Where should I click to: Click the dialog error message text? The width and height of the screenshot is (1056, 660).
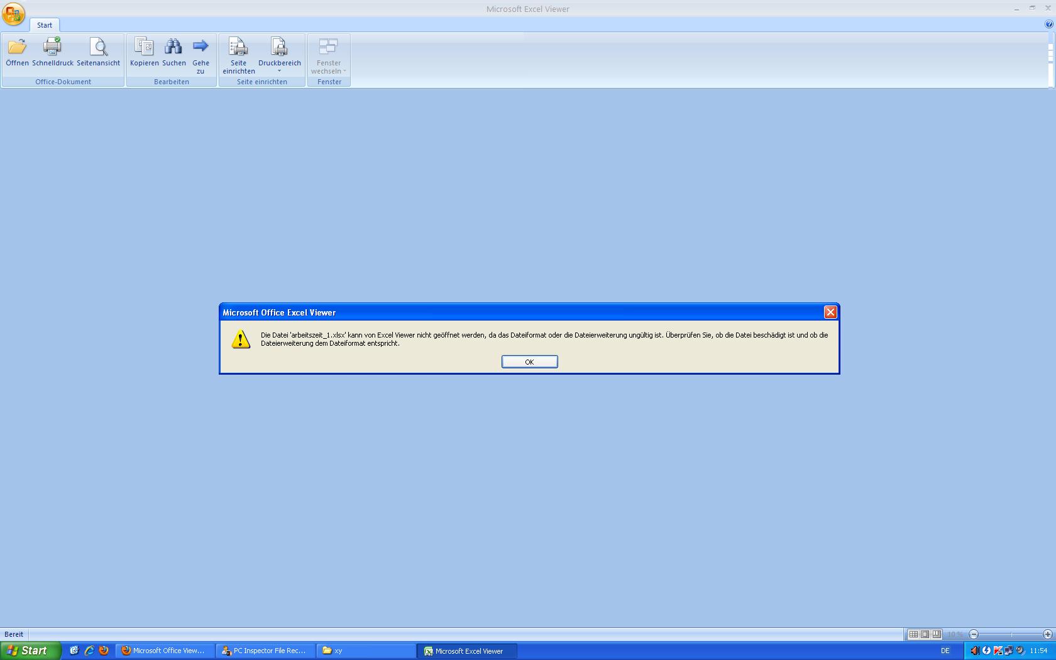pos(544,339)
